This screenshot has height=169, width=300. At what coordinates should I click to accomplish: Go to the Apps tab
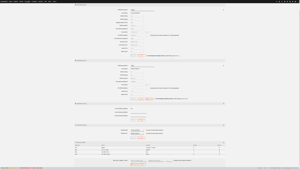click(x=50, y=1)
